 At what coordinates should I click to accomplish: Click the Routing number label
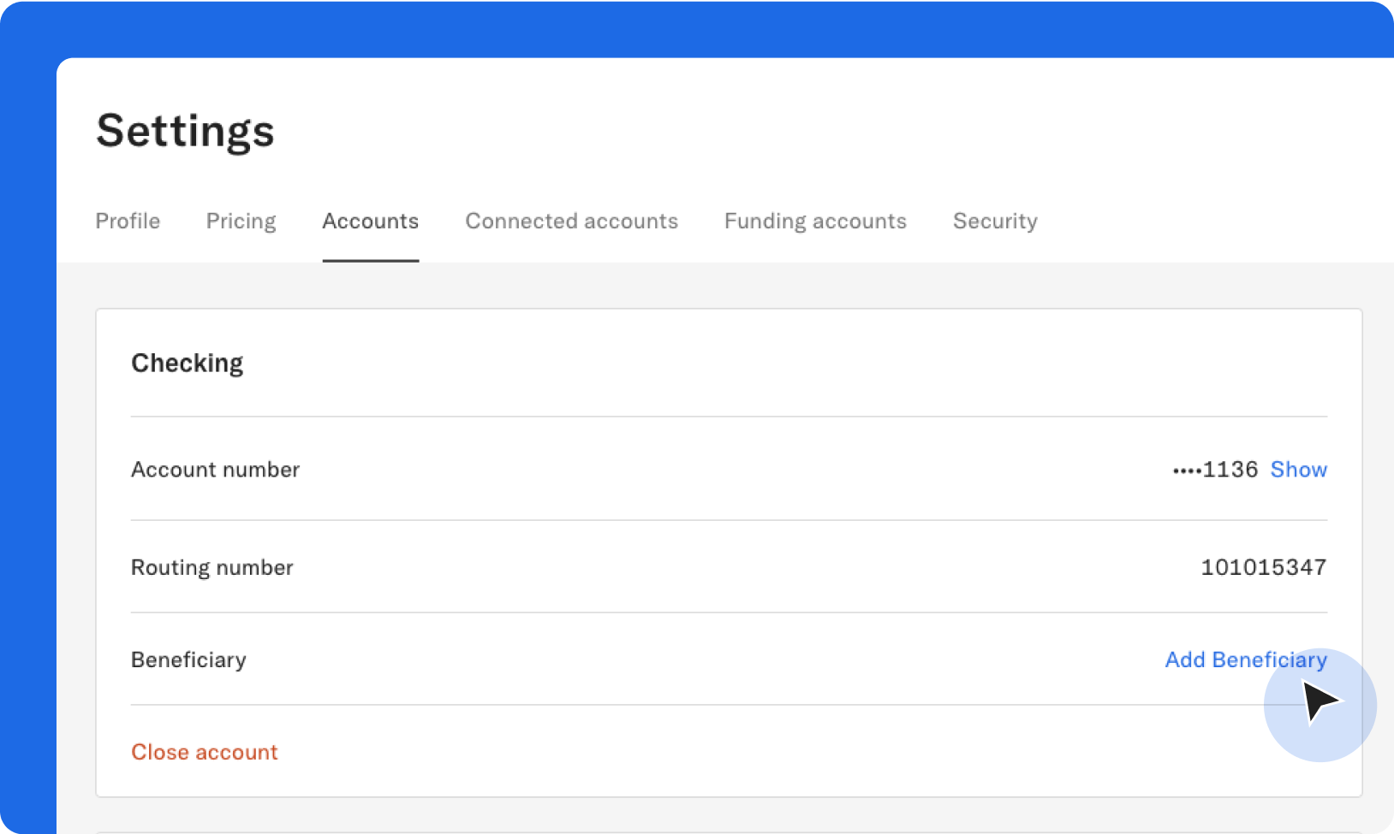(x=212, y=568)
